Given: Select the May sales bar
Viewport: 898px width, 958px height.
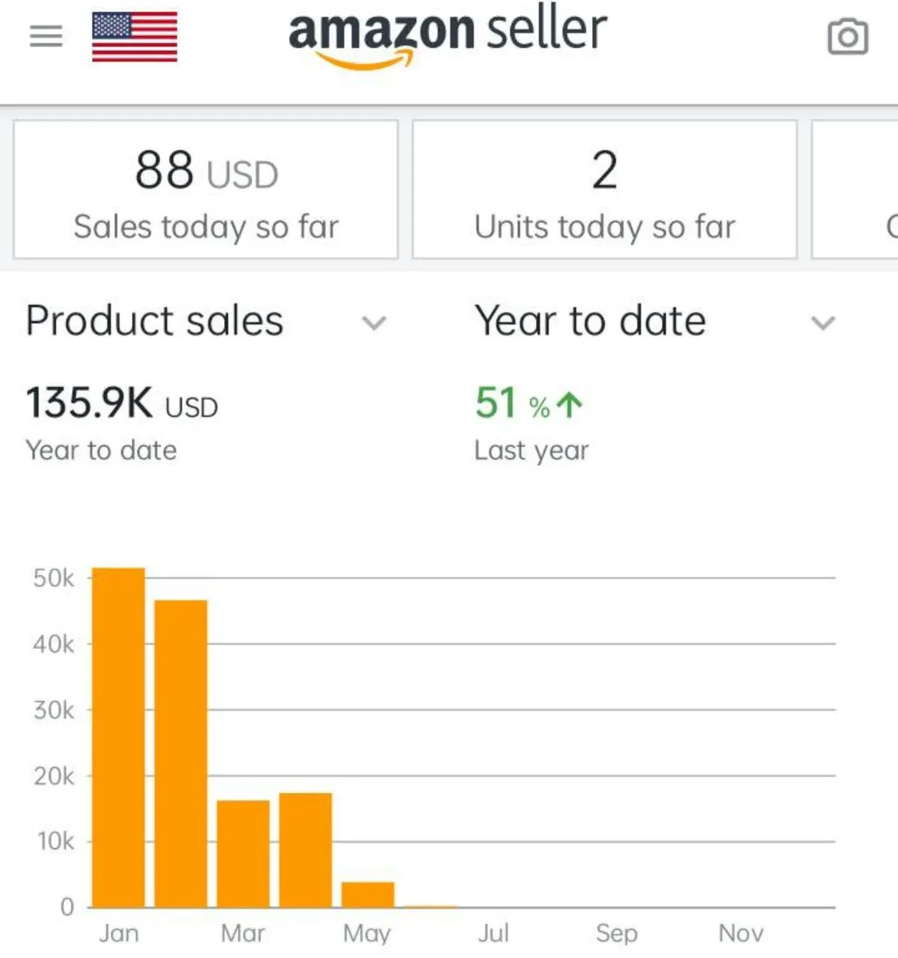Looking at the screenshot, I should point(367,894).
